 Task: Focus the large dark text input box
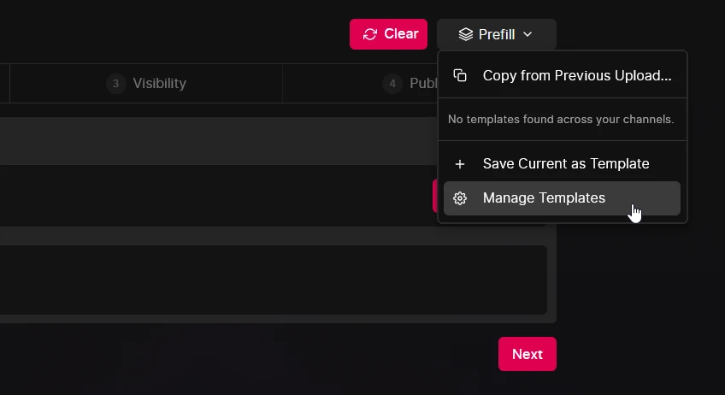(274, 280)
